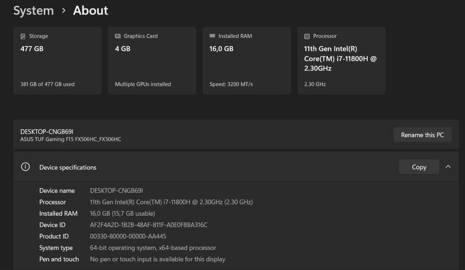Click the ASUS TUF Gaming F15 model text

71,139
